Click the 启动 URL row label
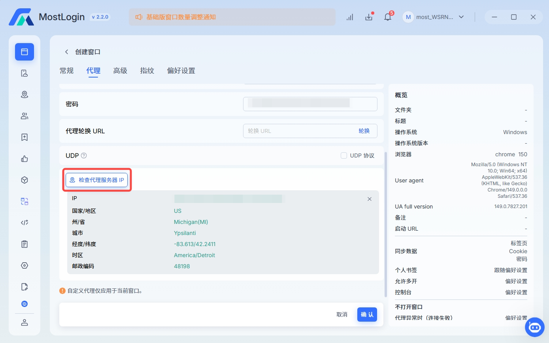The width and height of the screenshot is (549, 343). click(406, 229)
